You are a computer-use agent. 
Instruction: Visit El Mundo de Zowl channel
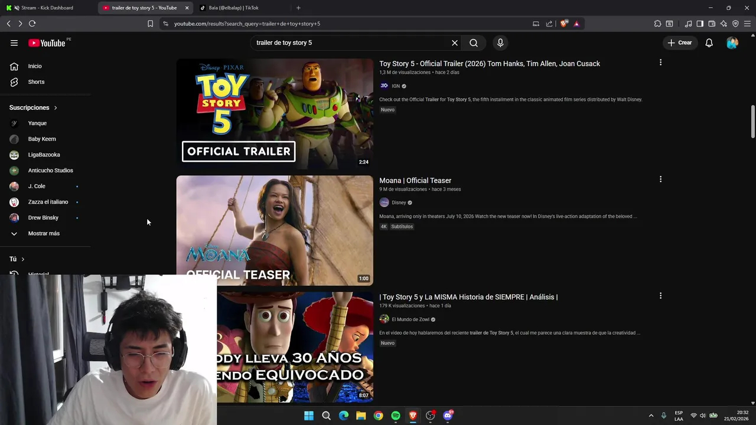[410, 319]
